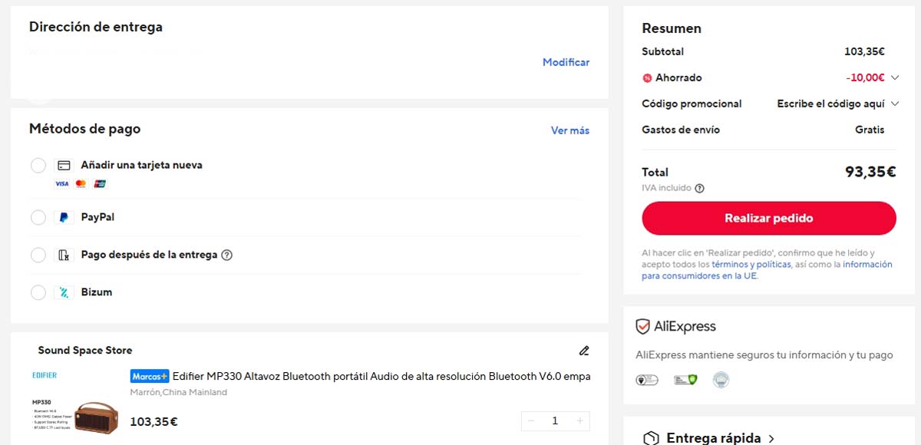Click the PayPal logo icon
Image resolution: width=921 pixels, height=445 pixels.
64,217
